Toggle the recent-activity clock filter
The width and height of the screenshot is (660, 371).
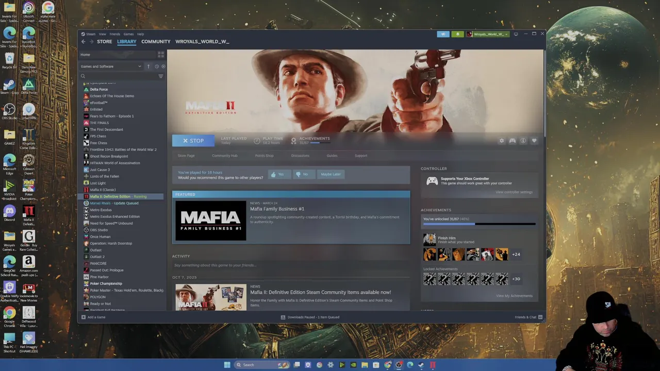click(x=157, y=66)
